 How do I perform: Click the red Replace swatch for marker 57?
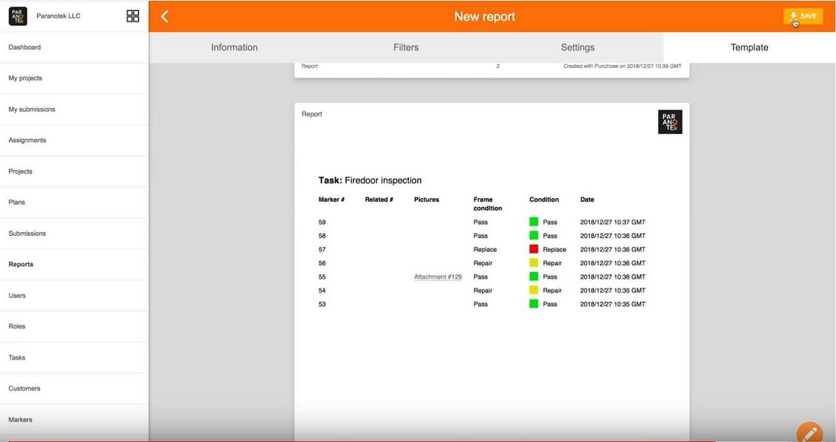tap(533, 249)
